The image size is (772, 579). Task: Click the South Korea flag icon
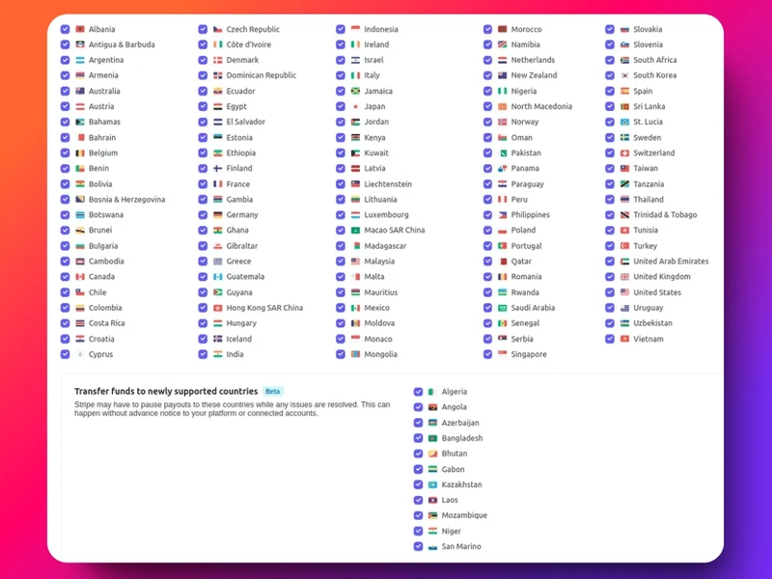(624, 75)
